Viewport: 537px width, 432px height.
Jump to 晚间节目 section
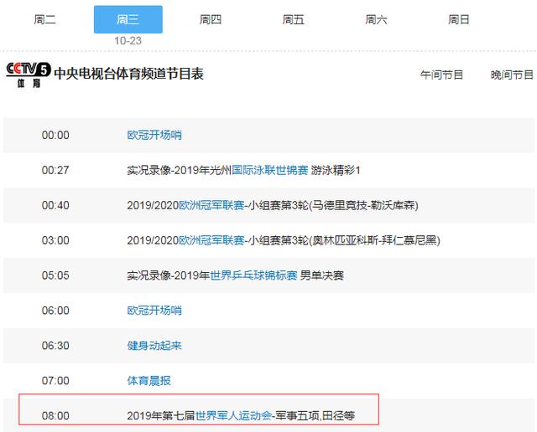tap(512, 75)
